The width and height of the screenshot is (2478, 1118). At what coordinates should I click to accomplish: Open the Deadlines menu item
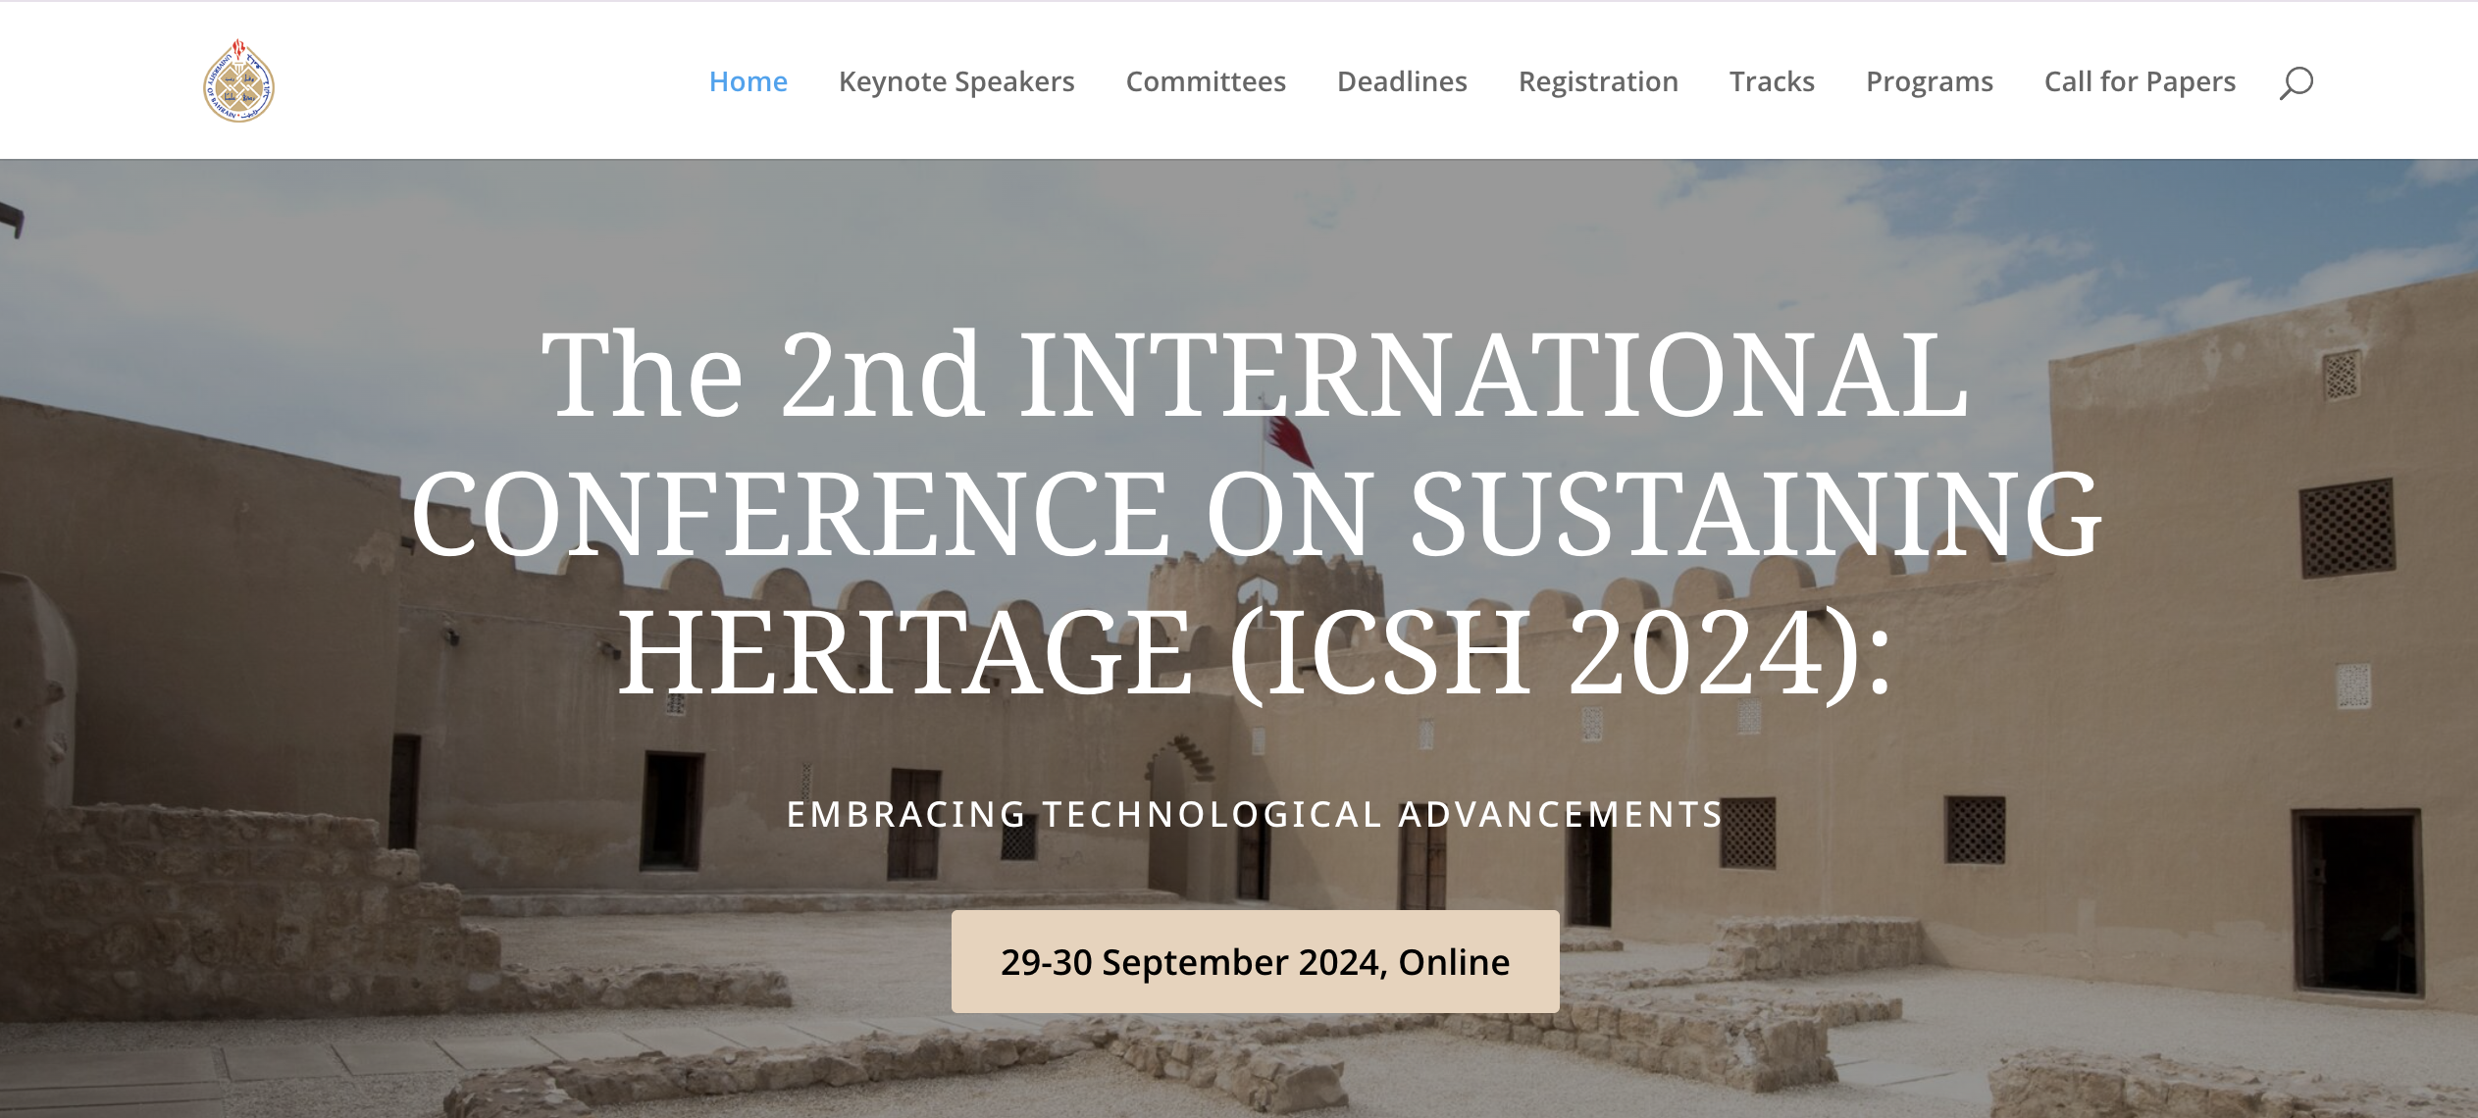pos(1401,81)
